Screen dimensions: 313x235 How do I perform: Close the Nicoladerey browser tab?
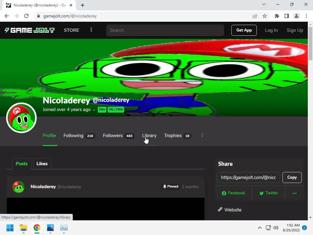[71, 5]
